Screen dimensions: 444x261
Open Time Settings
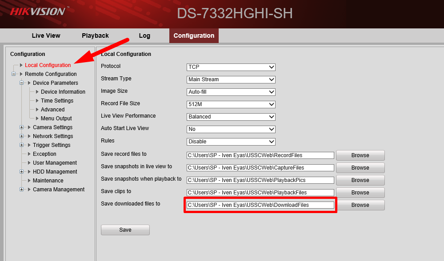coord(57,101)
